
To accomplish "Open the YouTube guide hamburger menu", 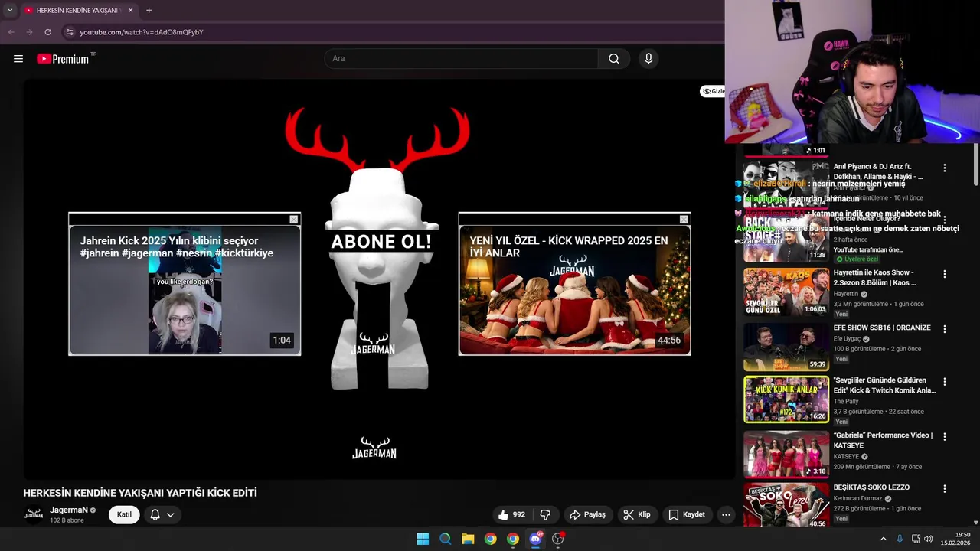I will point(18,59).
